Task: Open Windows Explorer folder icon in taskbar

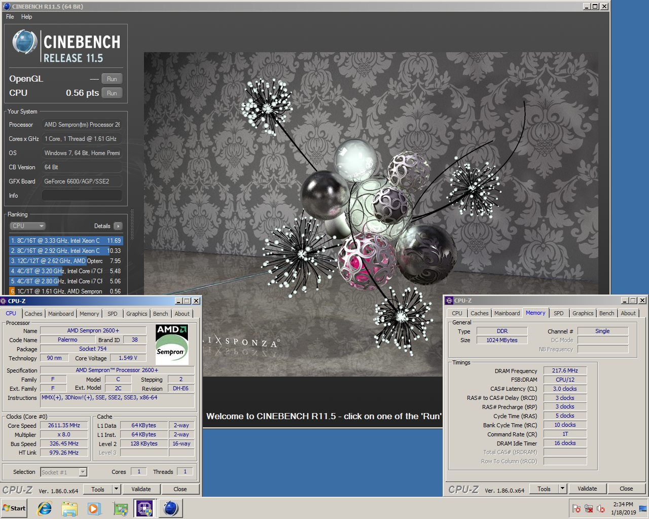Action: (x=69, y=508)
